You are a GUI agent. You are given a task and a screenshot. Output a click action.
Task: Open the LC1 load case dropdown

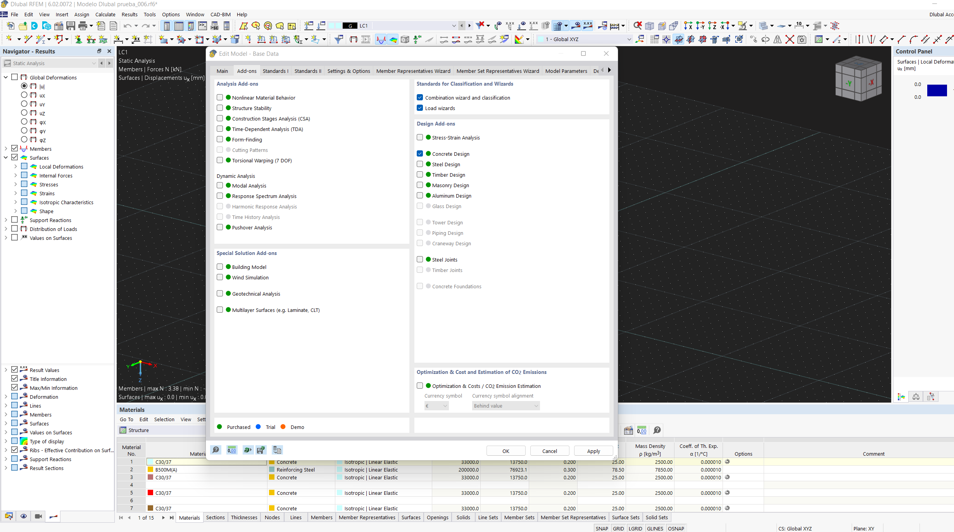453,26
